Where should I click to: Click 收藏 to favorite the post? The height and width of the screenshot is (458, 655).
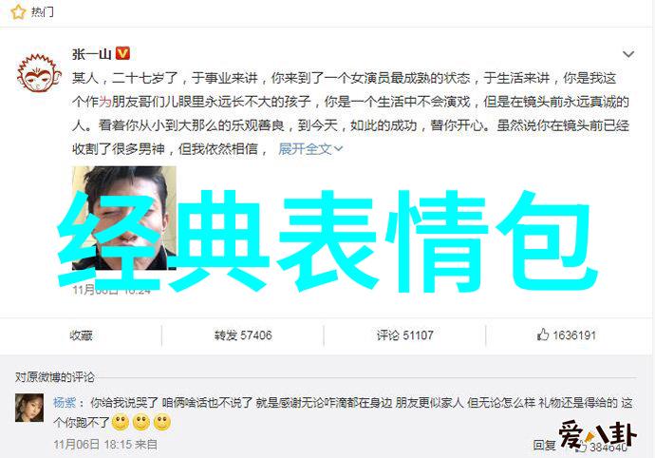click(x=81, y=335)
